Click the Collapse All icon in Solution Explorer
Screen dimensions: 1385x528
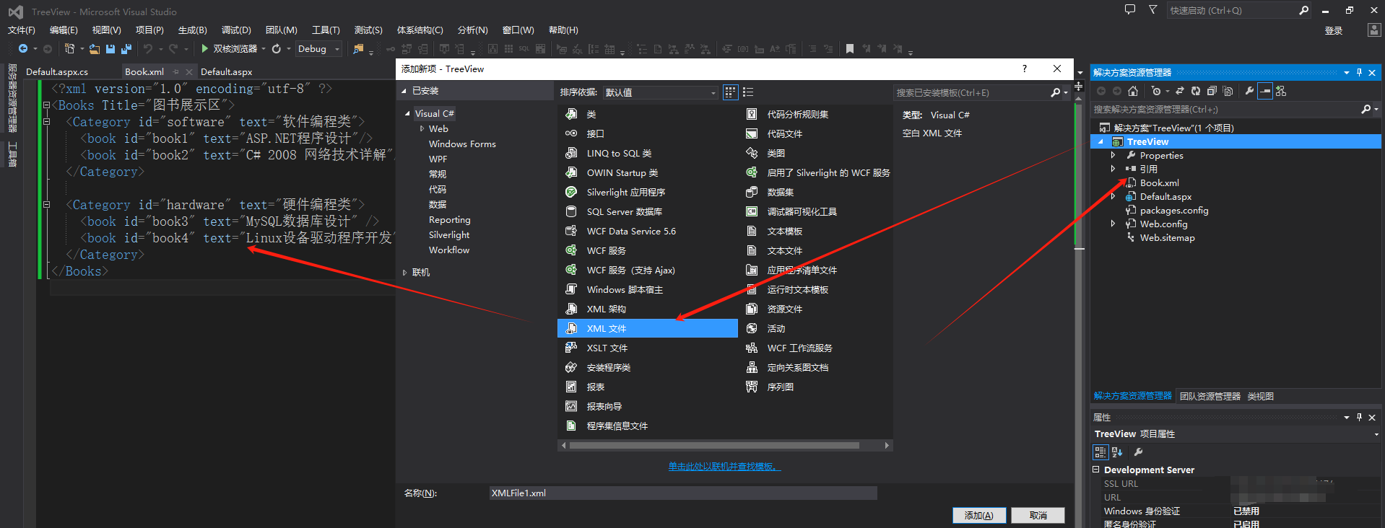click(x=1212, y=91)
